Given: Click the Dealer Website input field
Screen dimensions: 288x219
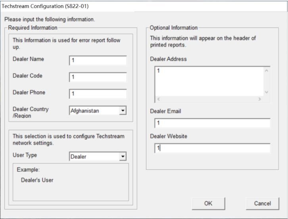Looking at the screenshot, I should 212,148.
